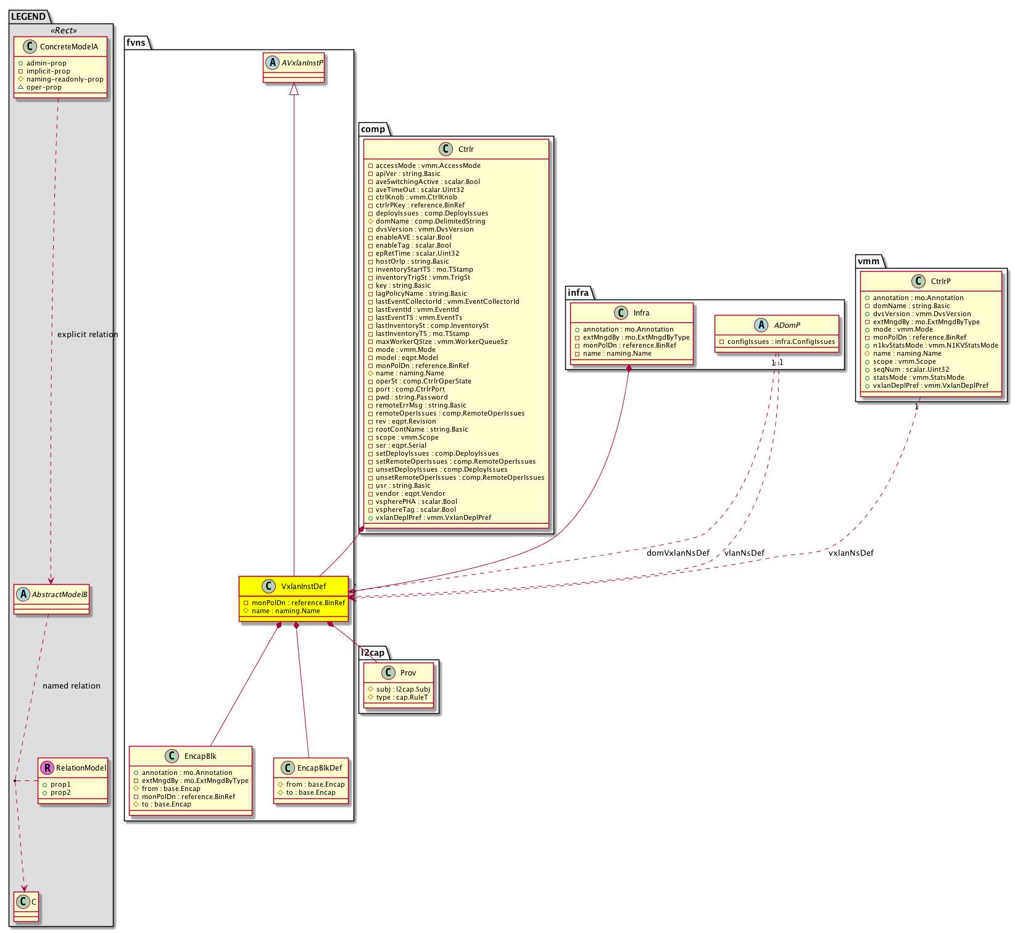Click the domVxlanNsDef relation label

point(678,553)
